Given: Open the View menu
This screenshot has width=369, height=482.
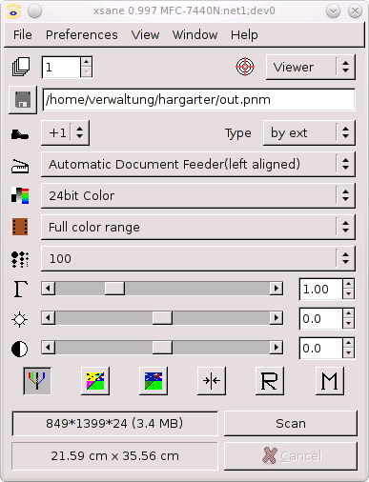Looking at the screenshot, I should [145, 35].
